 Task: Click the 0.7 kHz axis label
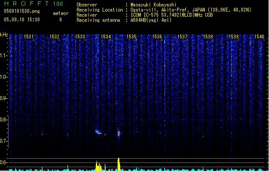point(3,141)
